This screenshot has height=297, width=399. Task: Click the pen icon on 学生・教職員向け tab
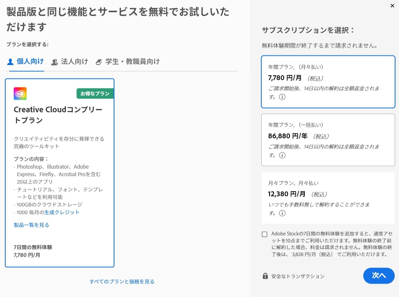[x=99, y=61]
